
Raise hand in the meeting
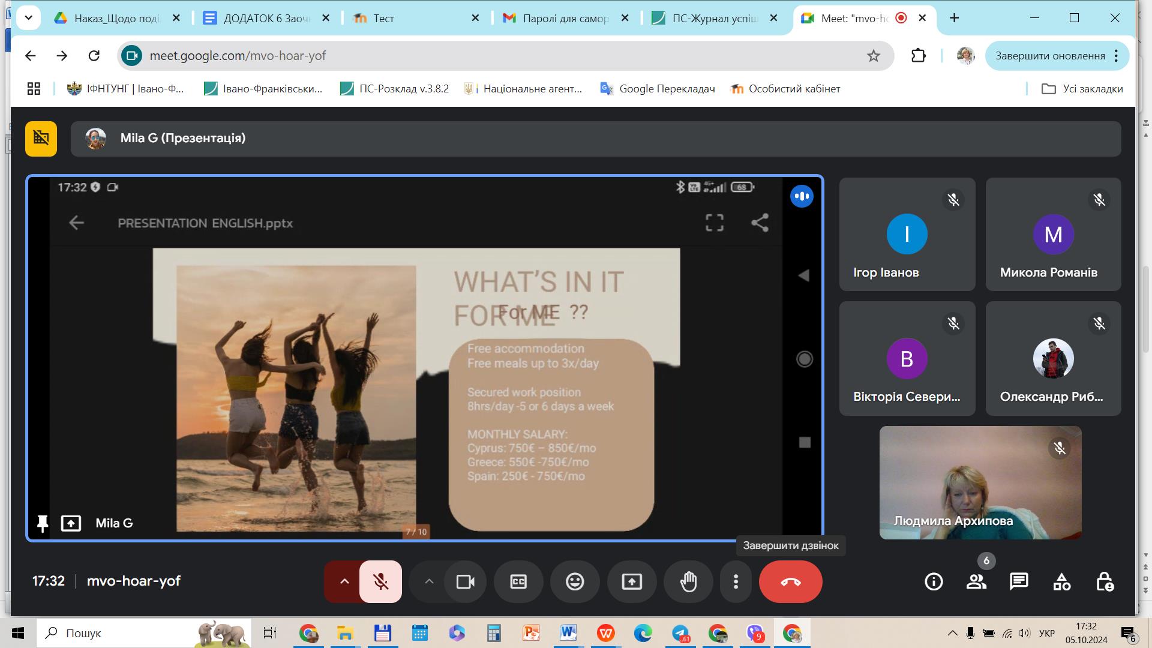688,581
